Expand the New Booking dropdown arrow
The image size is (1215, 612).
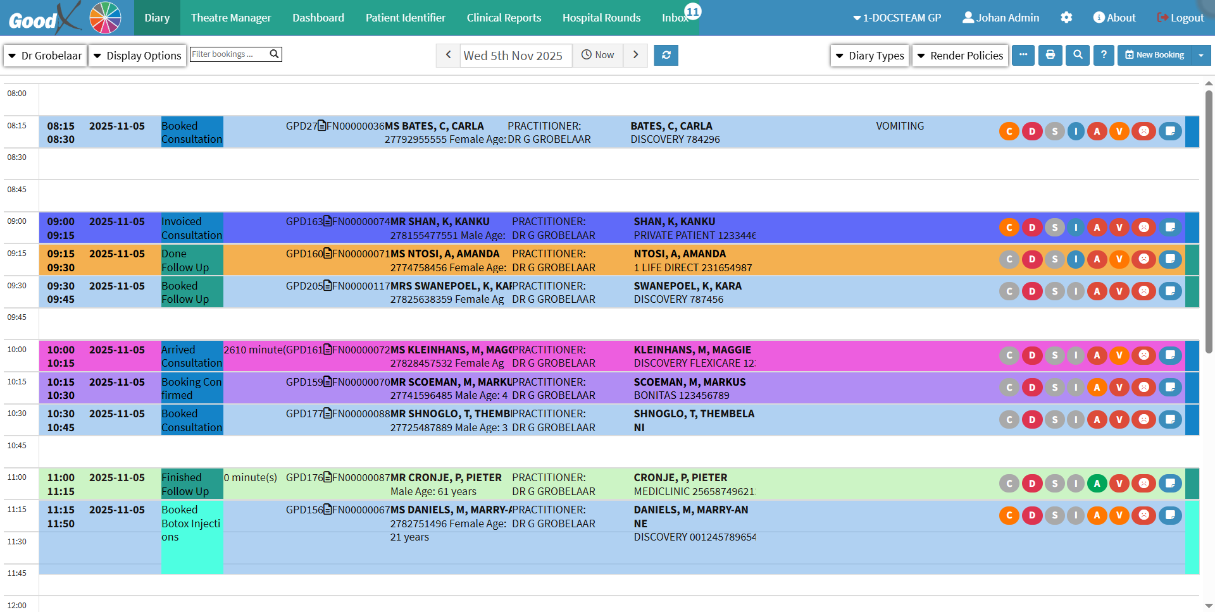point(1200,56)
